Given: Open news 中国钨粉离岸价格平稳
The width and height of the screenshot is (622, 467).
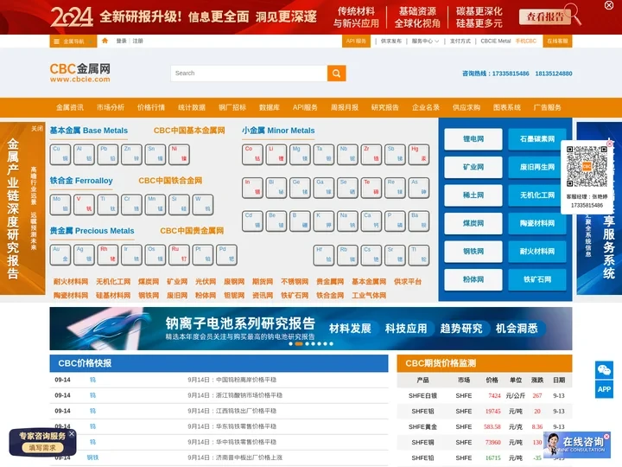Looking at the screenshot, I should [x=232, y=380].
